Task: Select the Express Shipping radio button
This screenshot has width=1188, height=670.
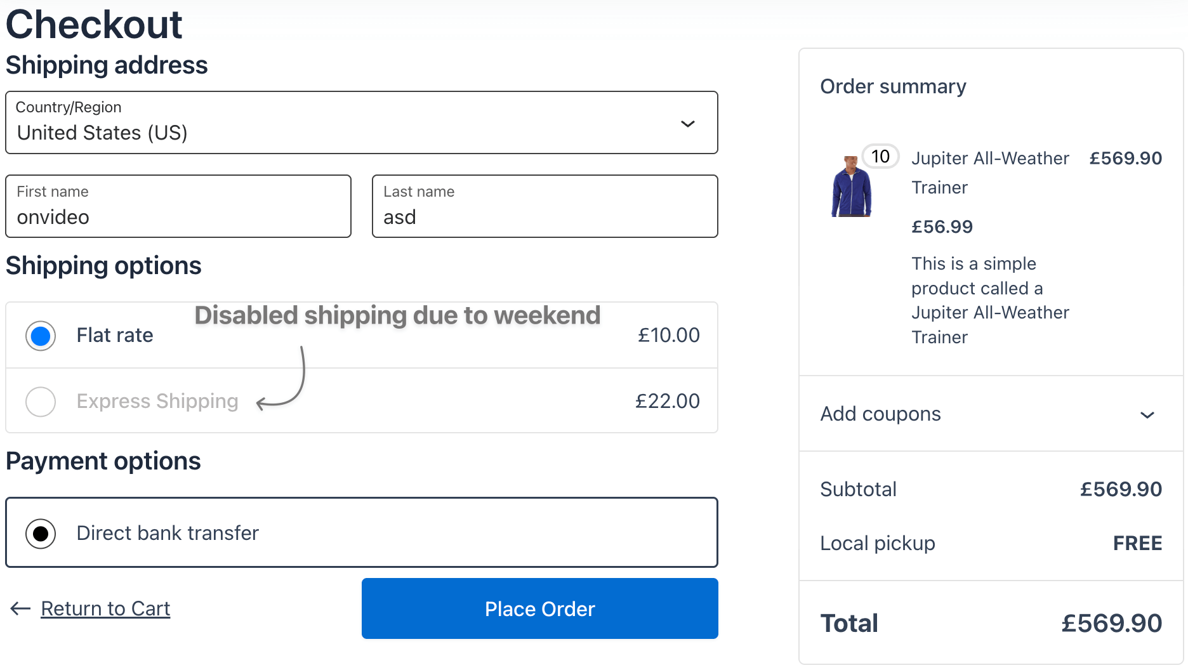Action: tap(41, 402)
